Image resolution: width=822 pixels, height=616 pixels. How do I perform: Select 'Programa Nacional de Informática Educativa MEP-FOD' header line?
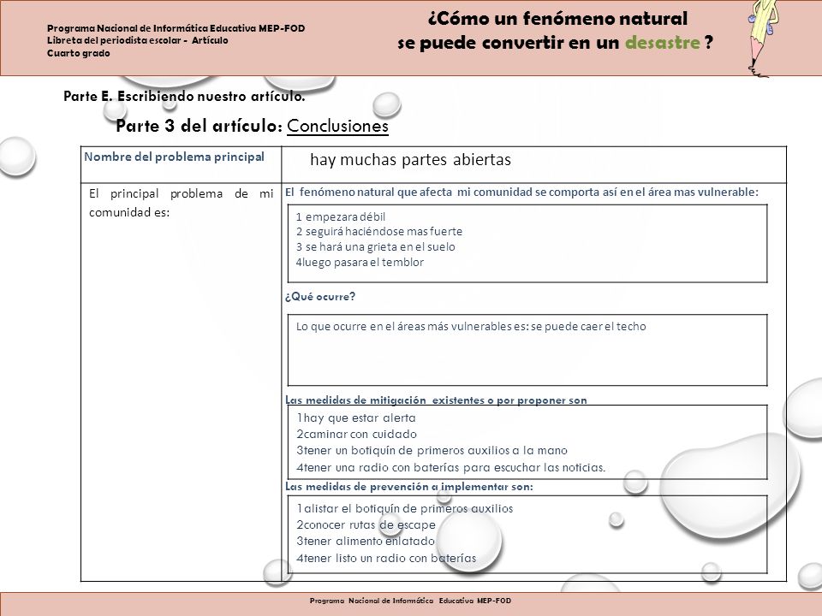[x=176, y=28]
